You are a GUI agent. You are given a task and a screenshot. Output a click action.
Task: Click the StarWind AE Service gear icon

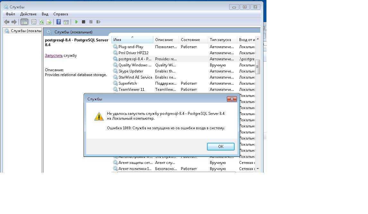click(115, 77)
